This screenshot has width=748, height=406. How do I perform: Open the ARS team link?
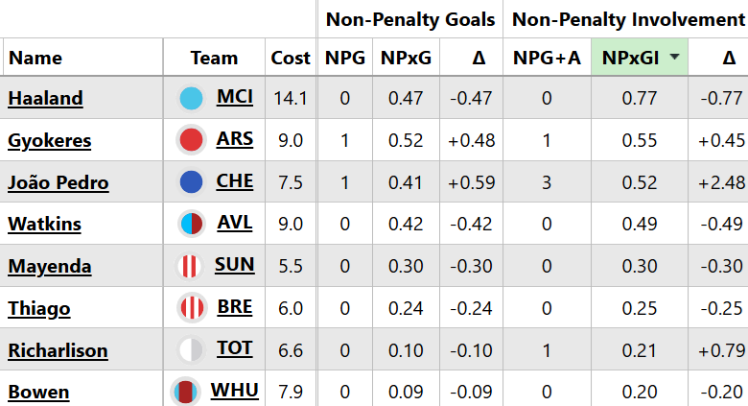(235, 139)
